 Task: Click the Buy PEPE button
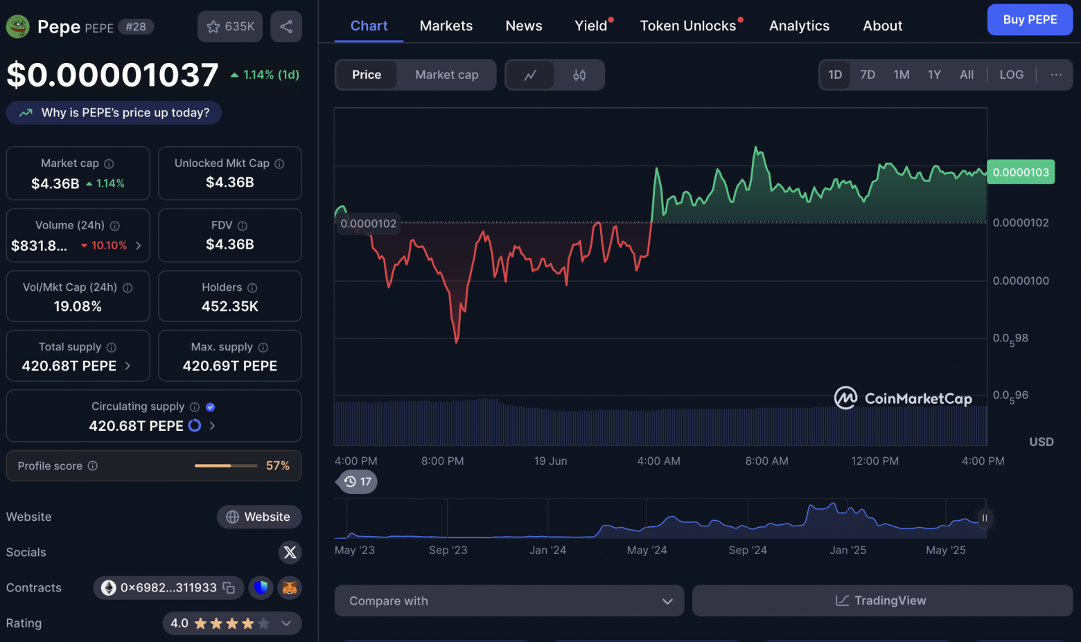tap(1030, 19)
